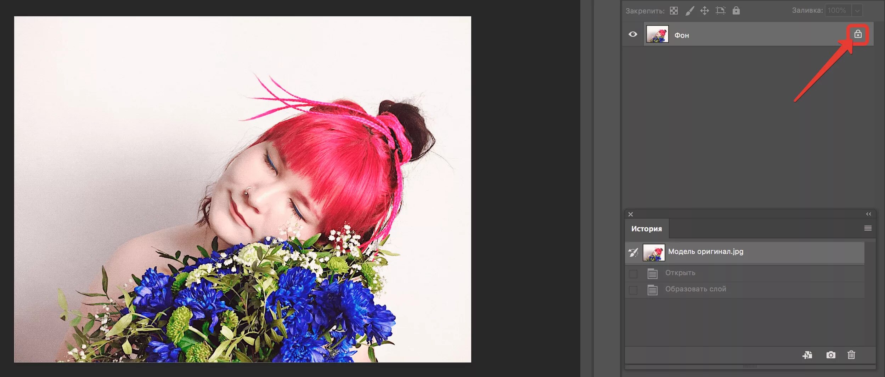Lock image pixels brush icon
This screenshot has width=885, height=377.
[x=689, y=11]
